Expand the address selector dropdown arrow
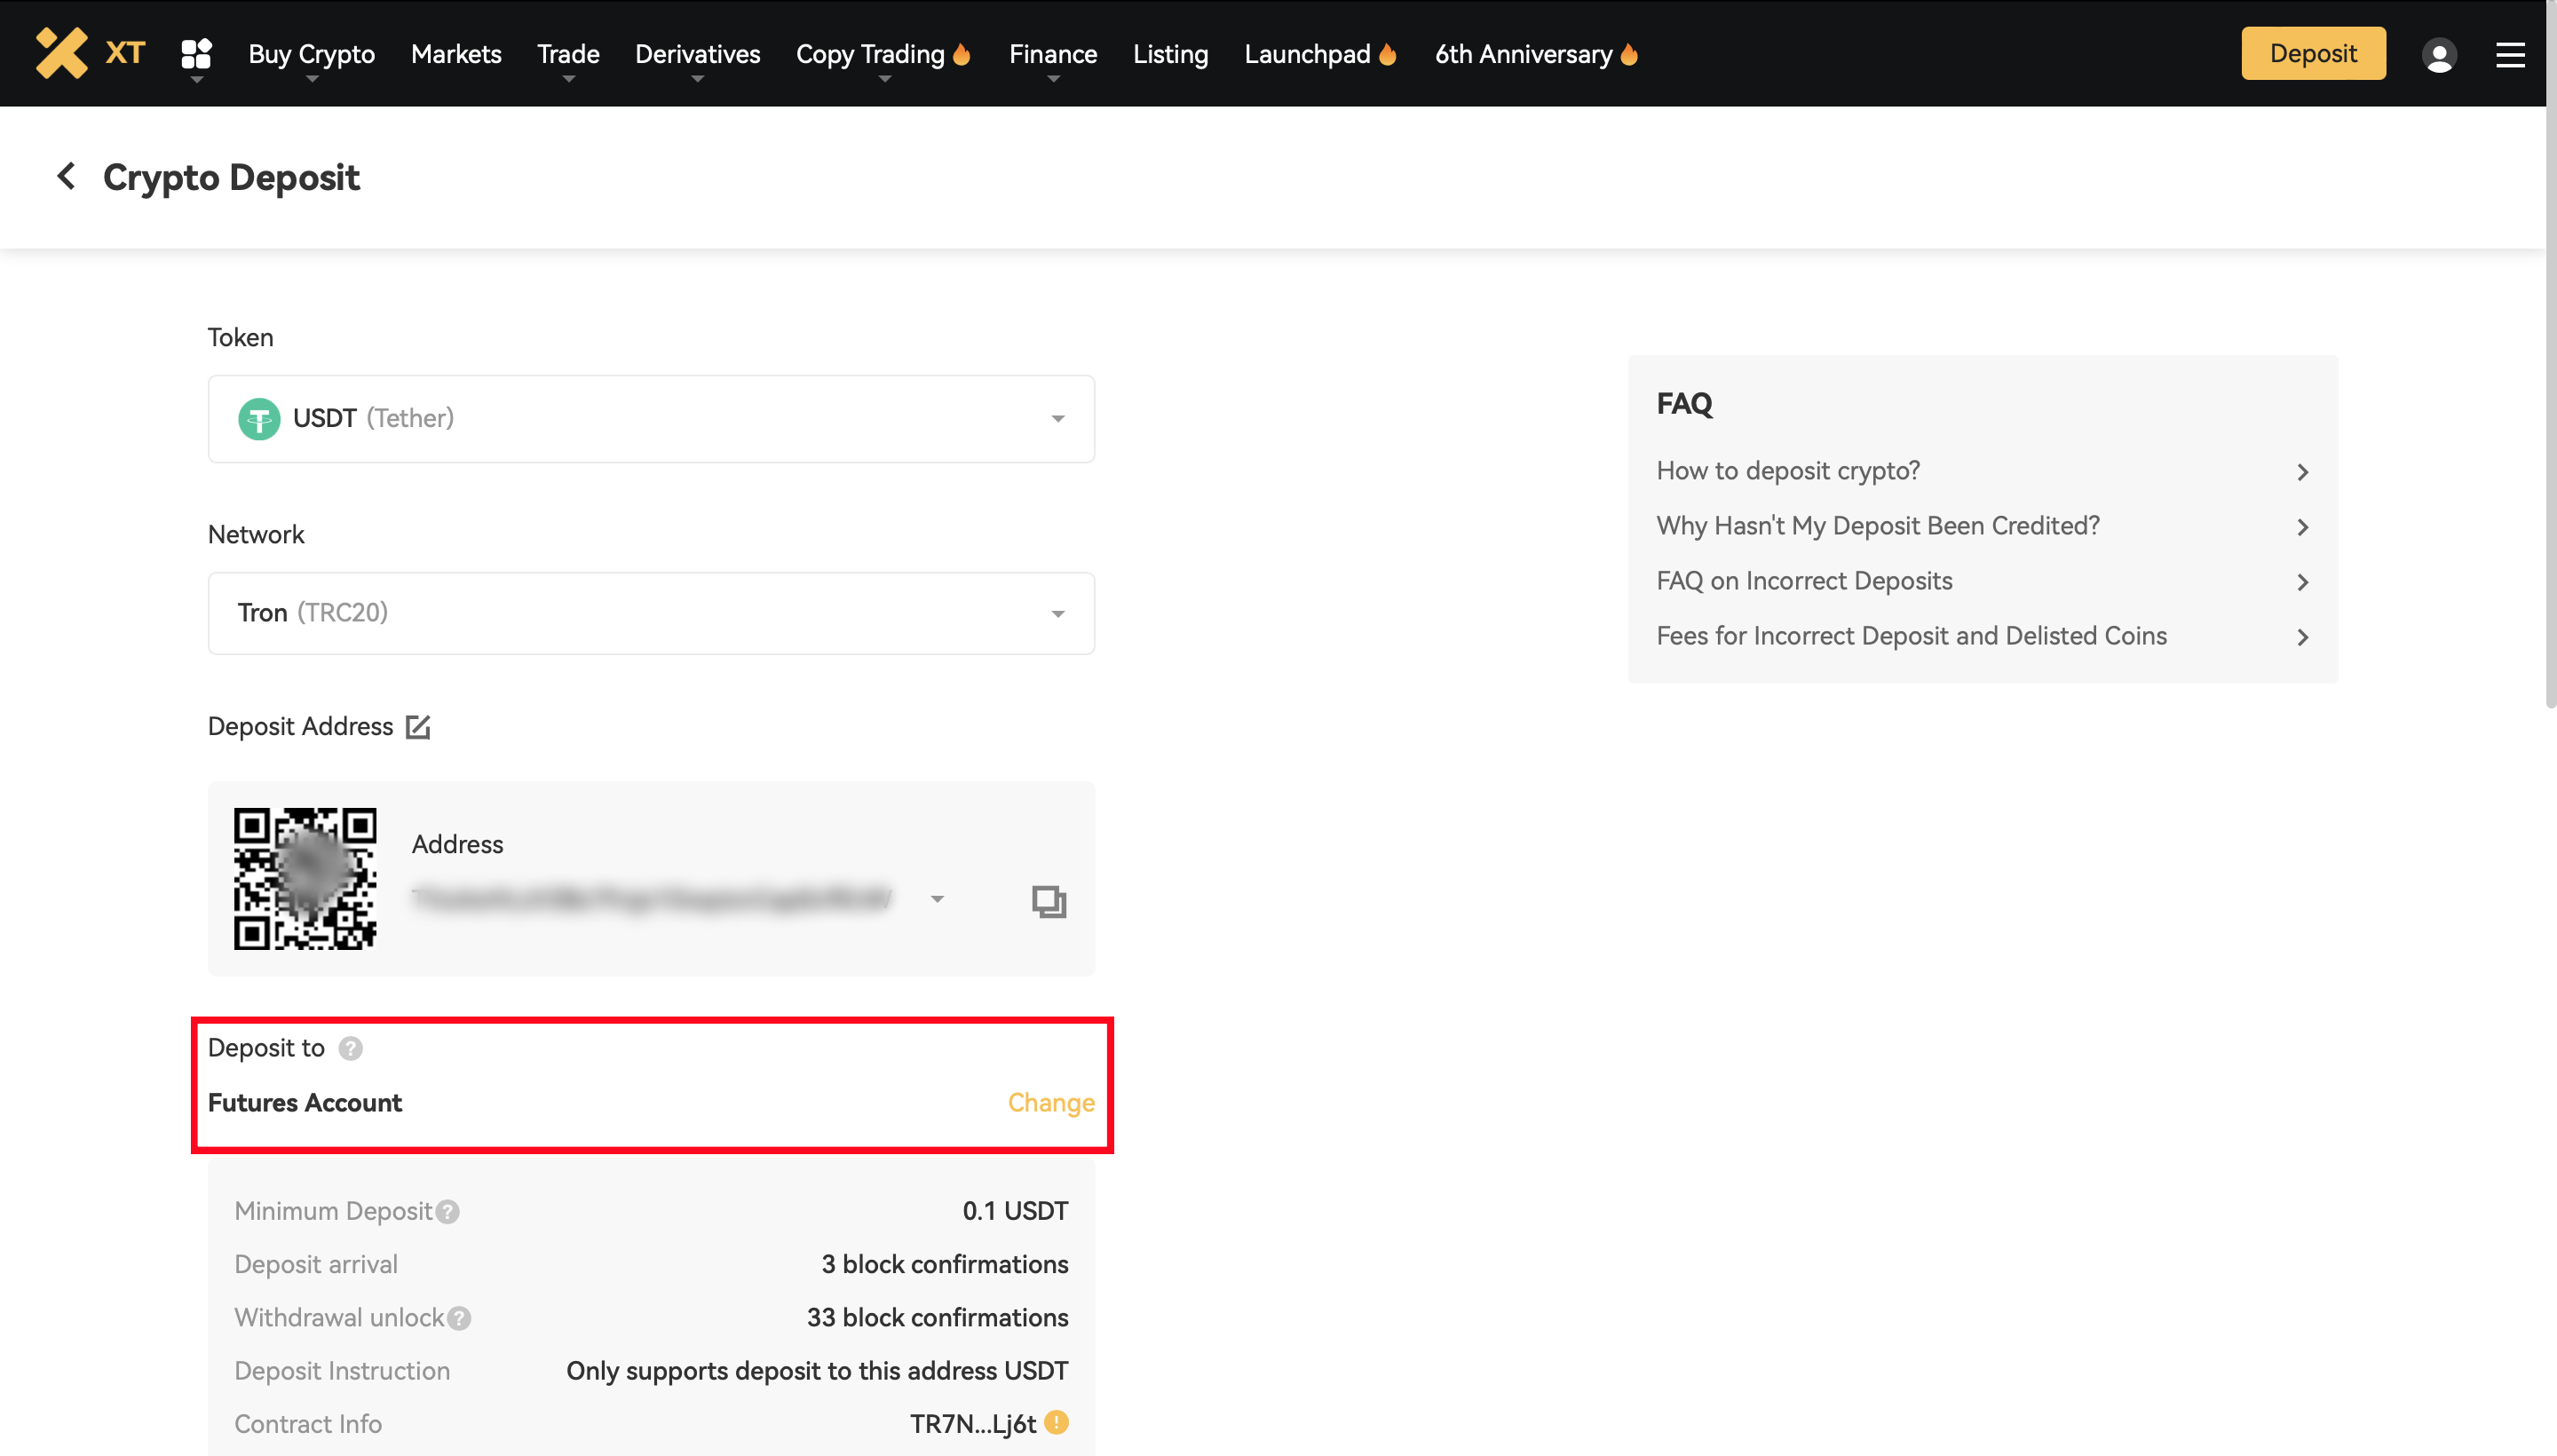Image resolution: width=2557 pixels, height=1456 pixels. 937,899
